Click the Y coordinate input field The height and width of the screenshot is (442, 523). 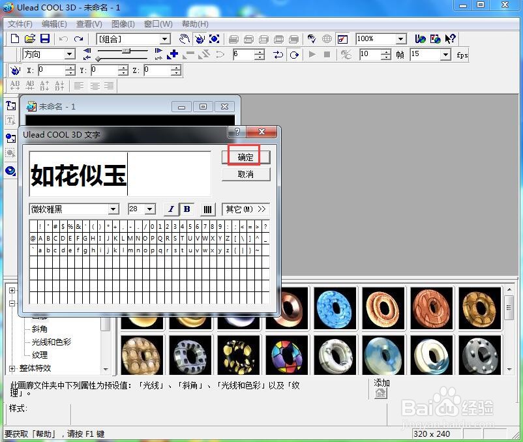[106, 70]
